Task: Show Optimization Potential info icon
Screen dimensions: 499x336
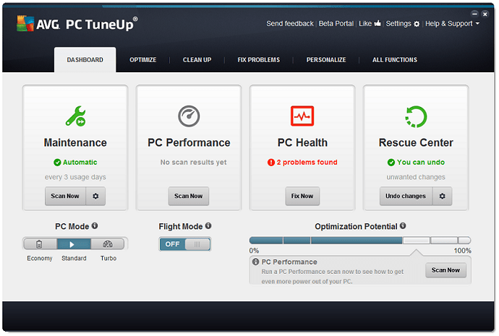Action: click(403, 225)
